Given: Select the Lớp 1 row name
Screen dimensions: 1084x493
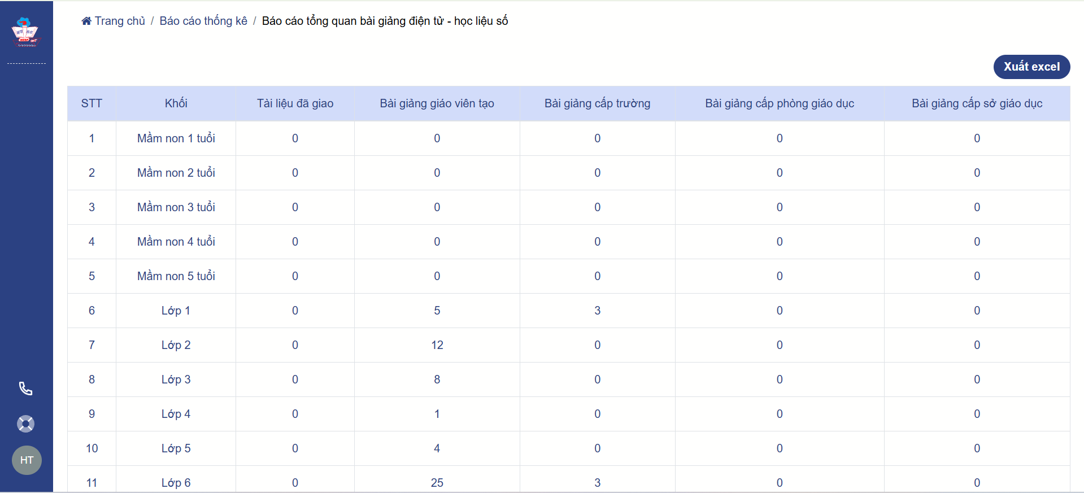Looking at the screenshot, I should pos(176,311).
